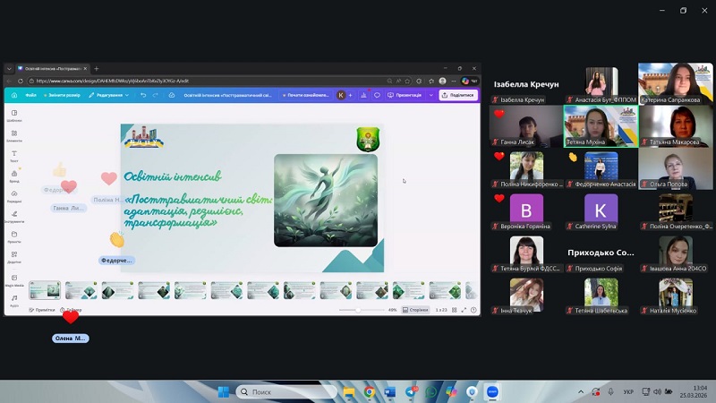Select the Text tool in sidebar
Viewport: 716px width, 403px height.
(x=14, y=156)
